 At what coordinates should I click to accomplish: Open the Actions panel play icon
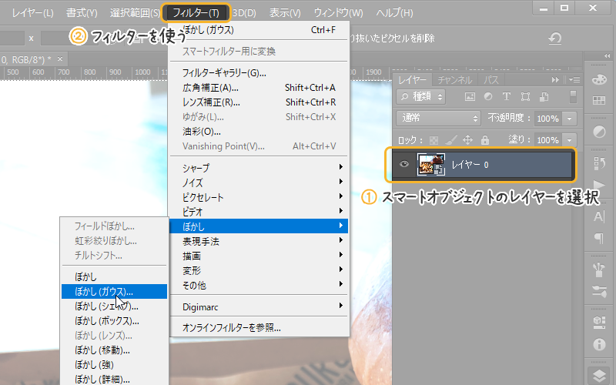tap(599, 184)
